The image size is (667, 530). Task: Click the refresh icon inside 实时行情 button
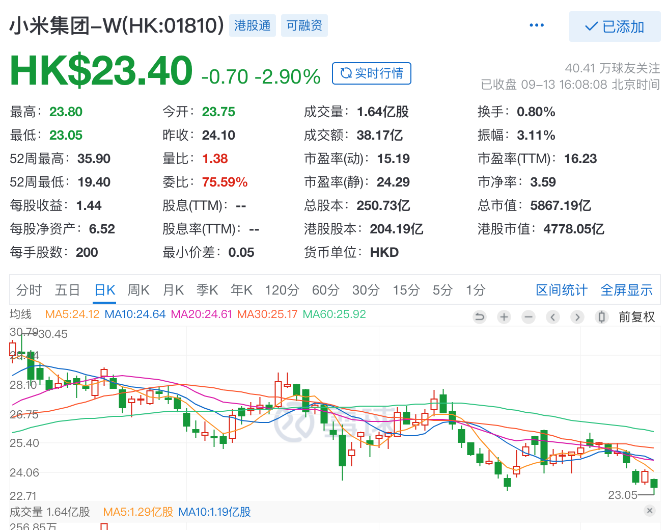[346, 73]
